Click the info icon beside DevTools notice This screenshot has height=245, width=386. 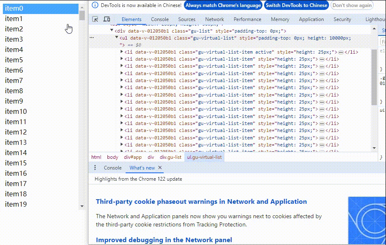(x=95, y=5)
